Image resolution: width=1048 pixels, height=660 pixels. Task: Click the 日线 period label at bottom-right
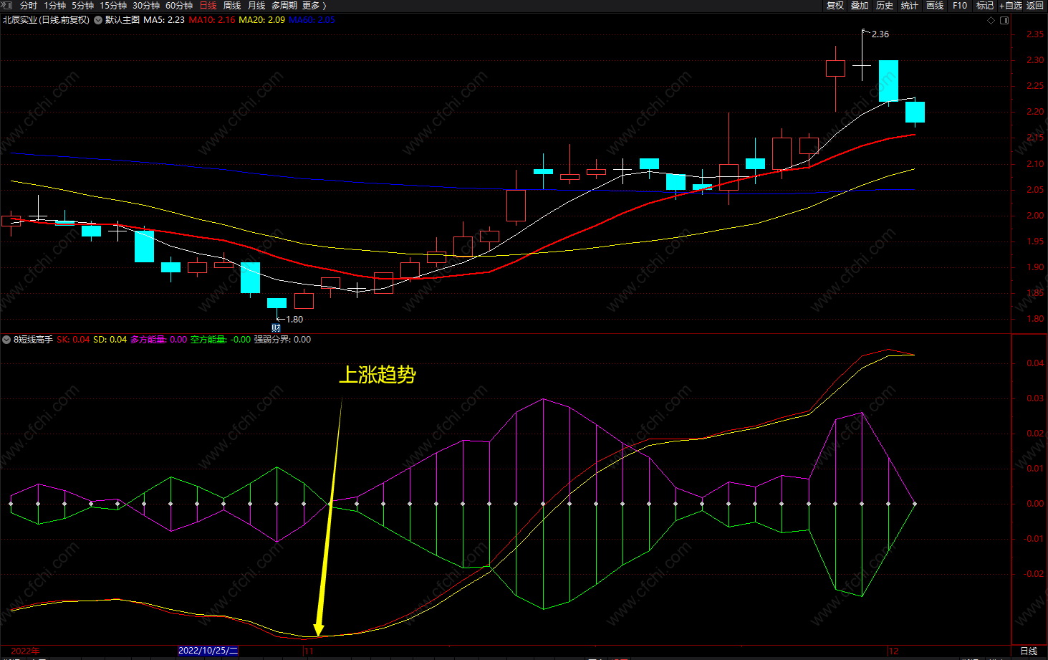click(x=1029, y=651)
